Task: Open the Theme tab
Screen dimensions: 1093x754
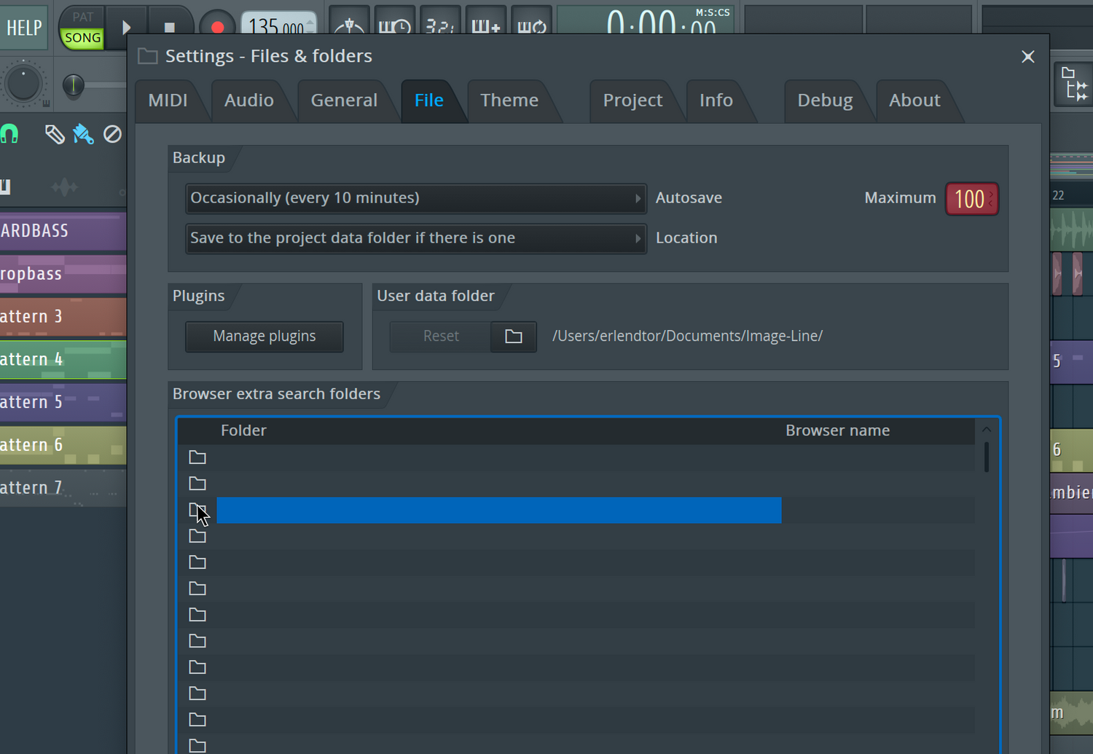Action: coord(509,101)
